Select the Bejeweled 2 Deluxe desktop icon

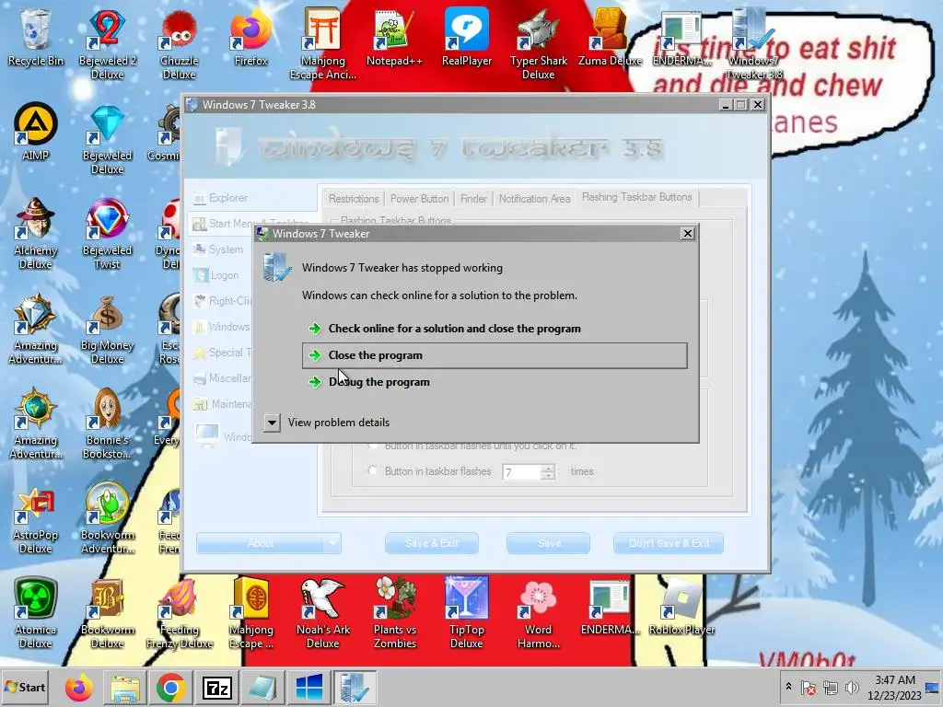point(107,44)
